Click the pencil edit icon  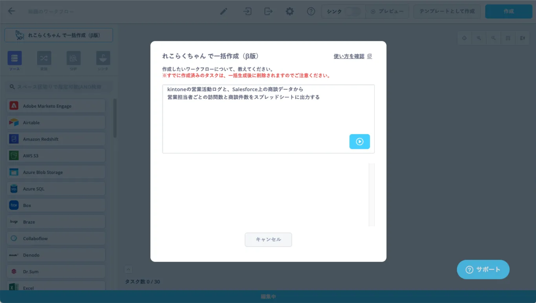coord(224,11)
